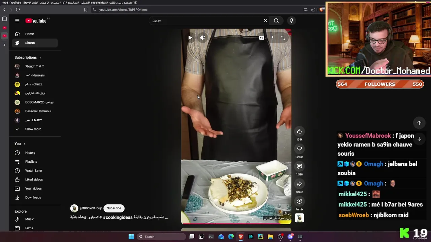The width and height of the screenshot is (431, 242).
Task: Open Music under Explore
Action: pos(35,219)
